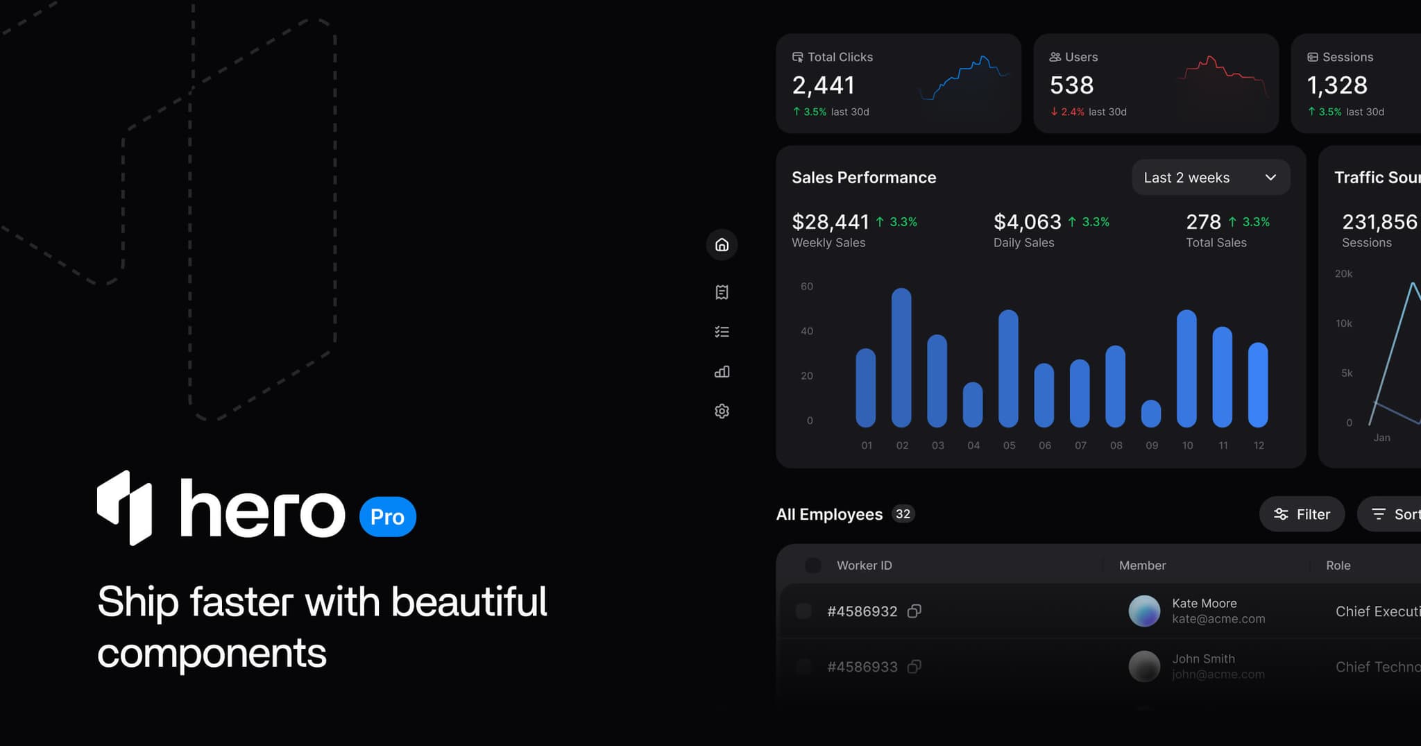The width and height of the screenshot is (1421, 746).
Task: Click the hero logo mark
Action: pyautogui.click(x=125, y=508)
